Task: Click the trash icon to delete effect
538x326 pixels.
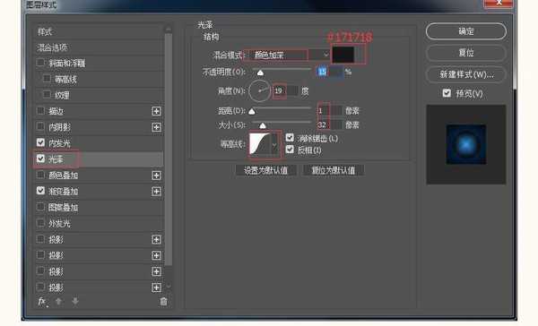Action: point(163,302)
